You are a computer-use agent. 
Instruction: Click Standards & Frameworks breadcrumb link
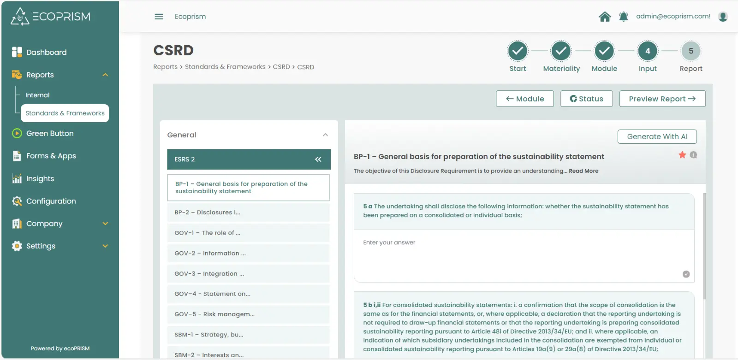pyautogui.click(x=225, y=67)
